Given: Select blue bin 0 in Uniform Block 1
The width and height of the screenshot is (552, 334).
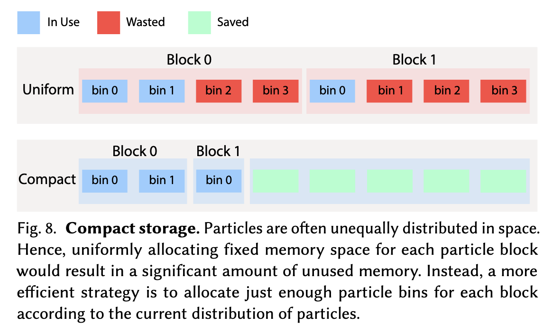Looking at the screenshot, I should point(332,91).
